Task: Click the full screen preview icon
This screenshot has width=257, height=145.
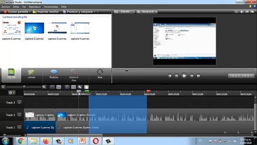Action: [x=247, y=12]
